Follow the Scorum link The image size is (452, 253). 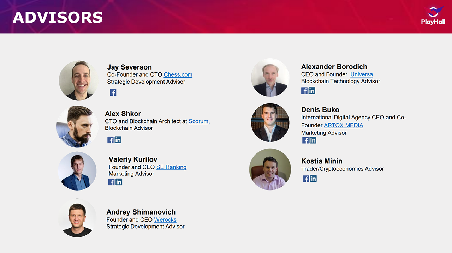coord(198,121)
